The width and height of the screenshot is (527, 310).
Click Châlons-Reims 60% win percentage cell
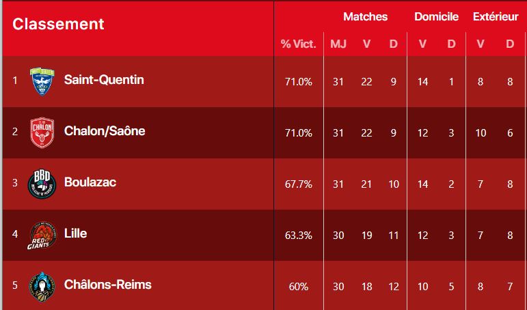[299, 287]
